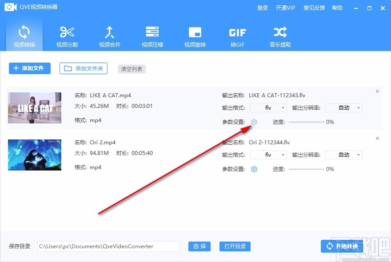The width and height of the screenshot is (391, 262).
Task: Click the 登录 (Login) link
Action: point(263,8)
